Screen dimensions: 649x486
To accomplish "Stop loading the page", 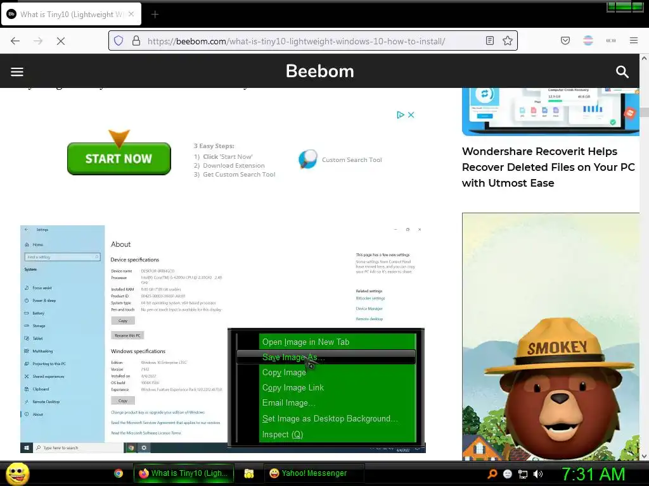I will [60, 41].
